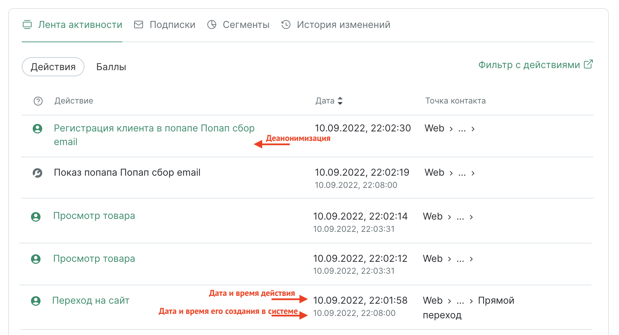The image size is (619, 335).
Task: Click the Прямой переход contact point text
Action: [x=469, y=308]
